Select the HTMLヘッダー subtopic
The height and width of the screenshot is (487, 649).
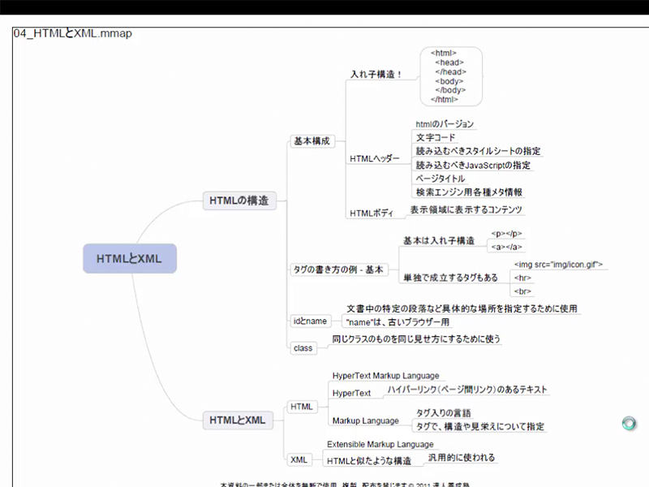[x=375, y=158]
